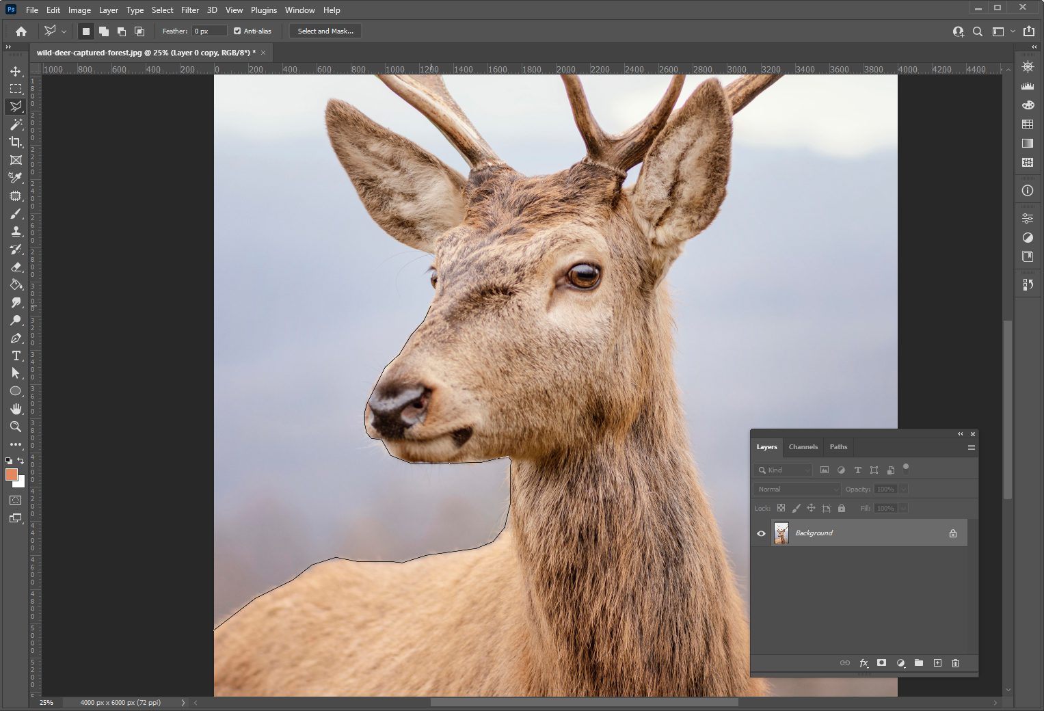Select the Smudge tool
Screen dimensions: 1044x711
[x=16, y=303]
